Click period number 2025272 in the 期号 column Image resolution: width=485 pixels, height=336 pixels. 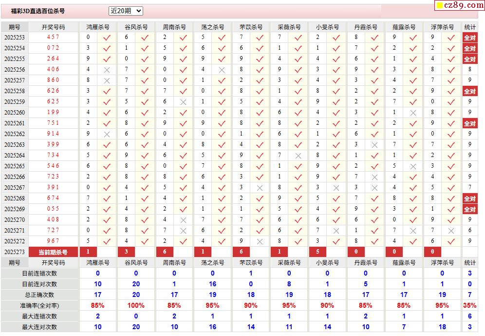pyautogui.click(x=15, y=241)
